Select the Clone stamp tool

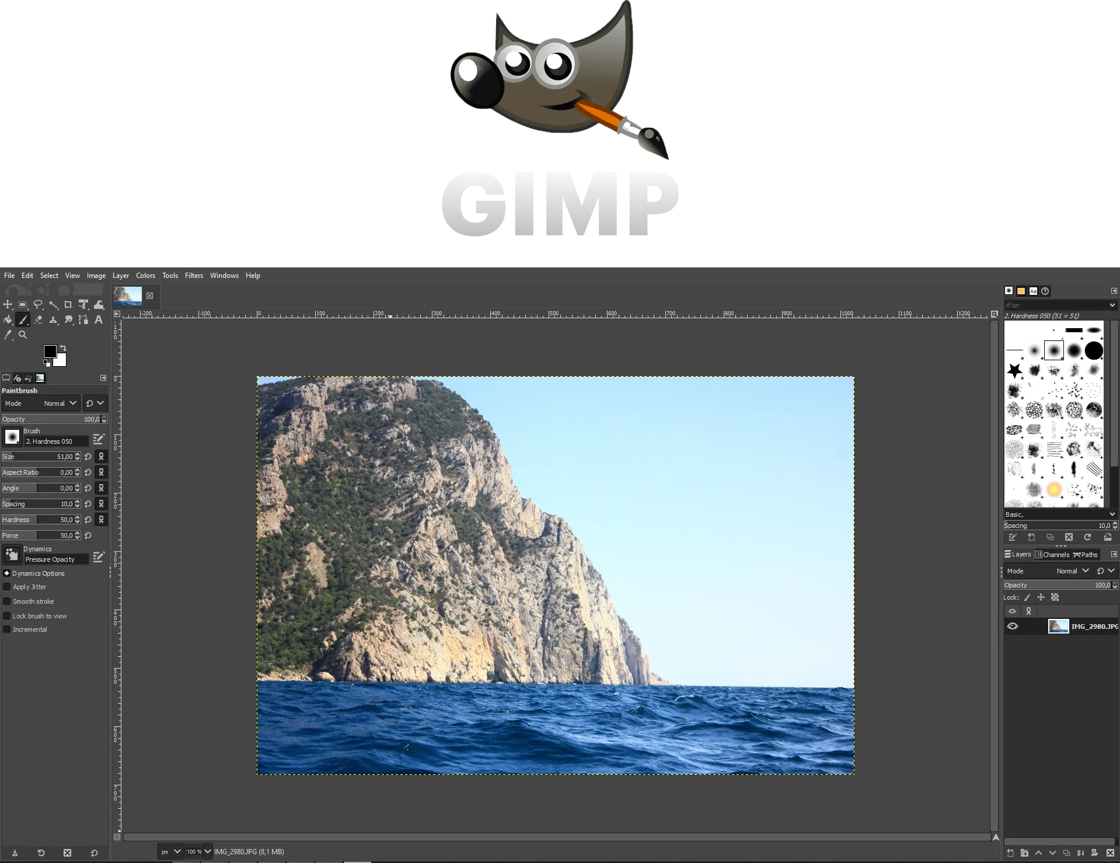(53, 319)
